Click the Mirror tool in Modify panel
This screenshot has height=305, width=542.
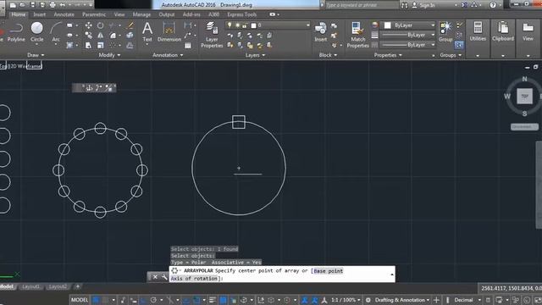pyautogui.click(x=100, y=36)
